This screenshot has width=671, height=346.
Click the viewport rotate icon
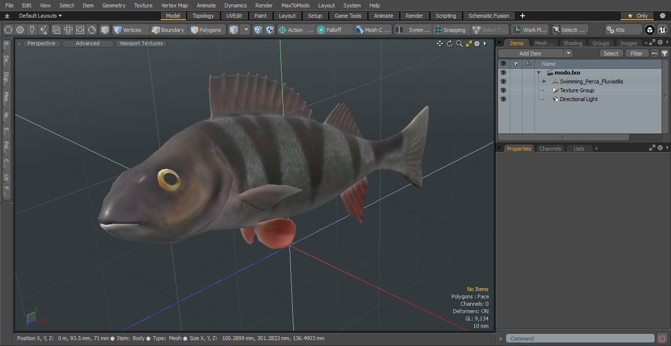click(449, 44)
